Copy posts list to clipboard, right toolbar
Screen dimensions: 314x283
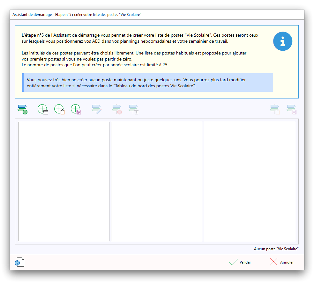click(275, 109)
